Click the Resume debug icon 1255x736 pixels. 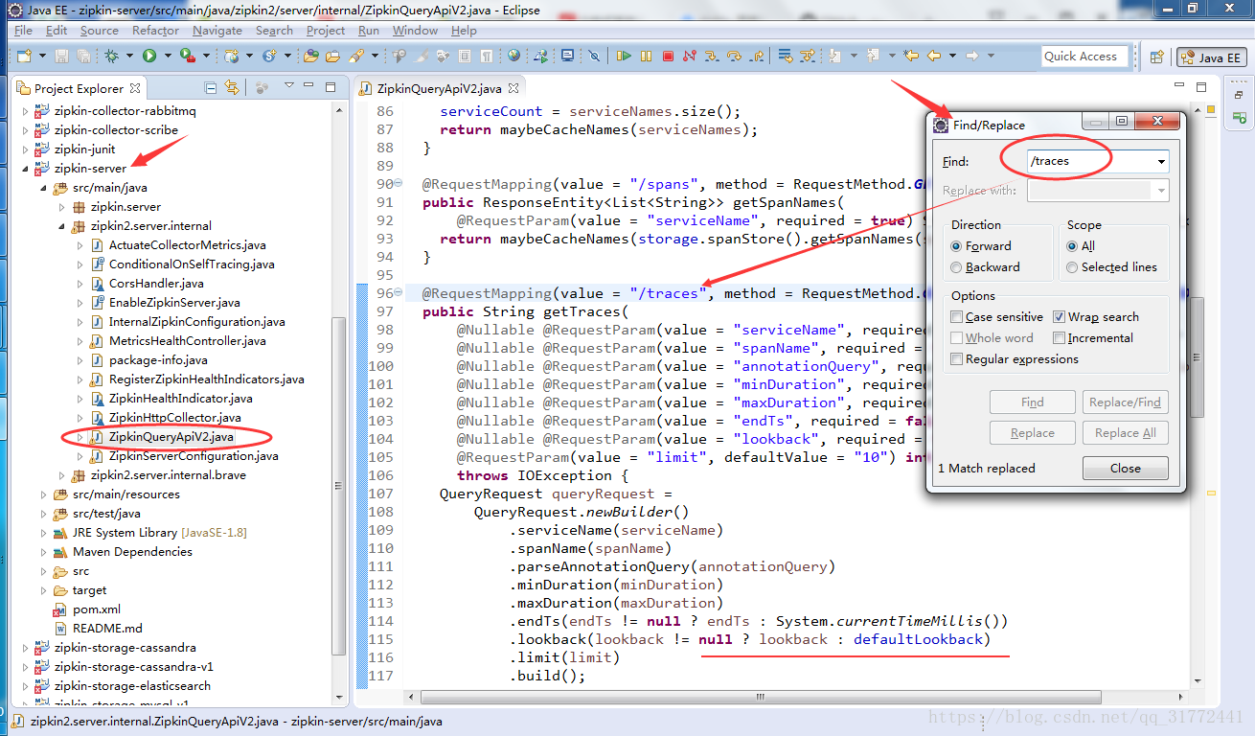point(624,56)
